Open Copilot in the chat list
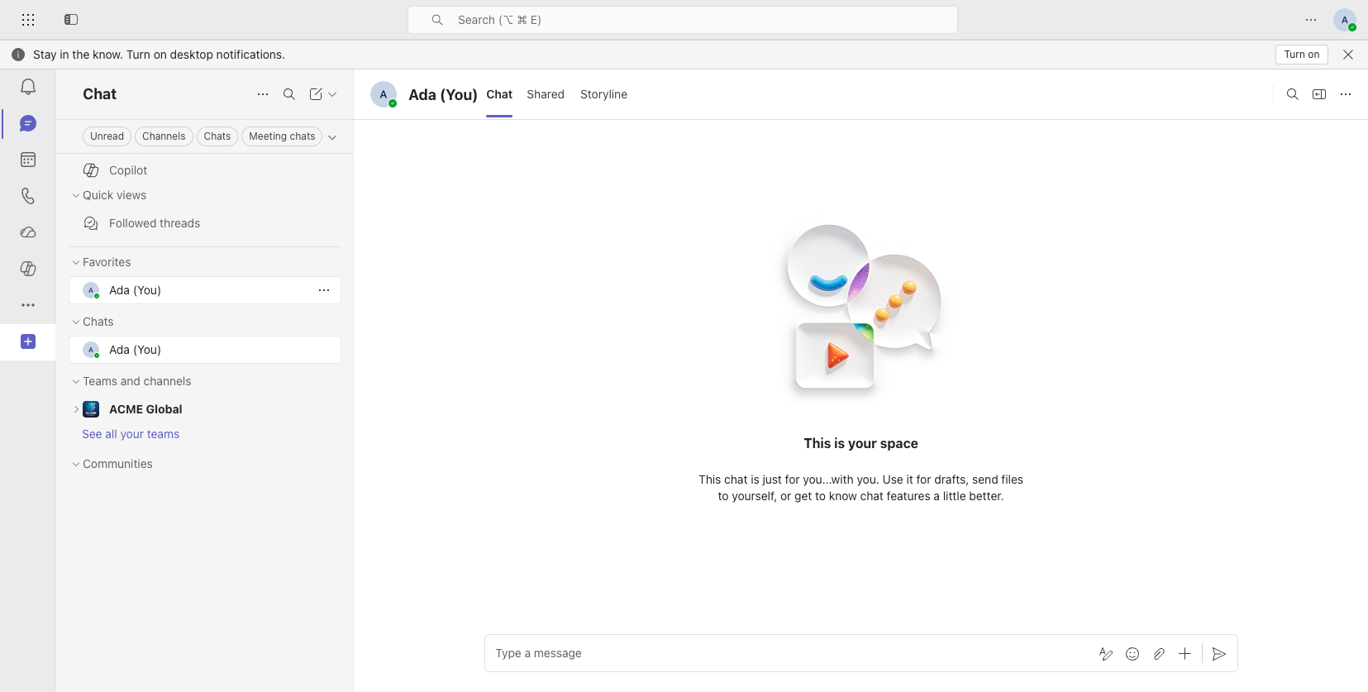This screenshot has height=692, width=1368. coord(205,170)
